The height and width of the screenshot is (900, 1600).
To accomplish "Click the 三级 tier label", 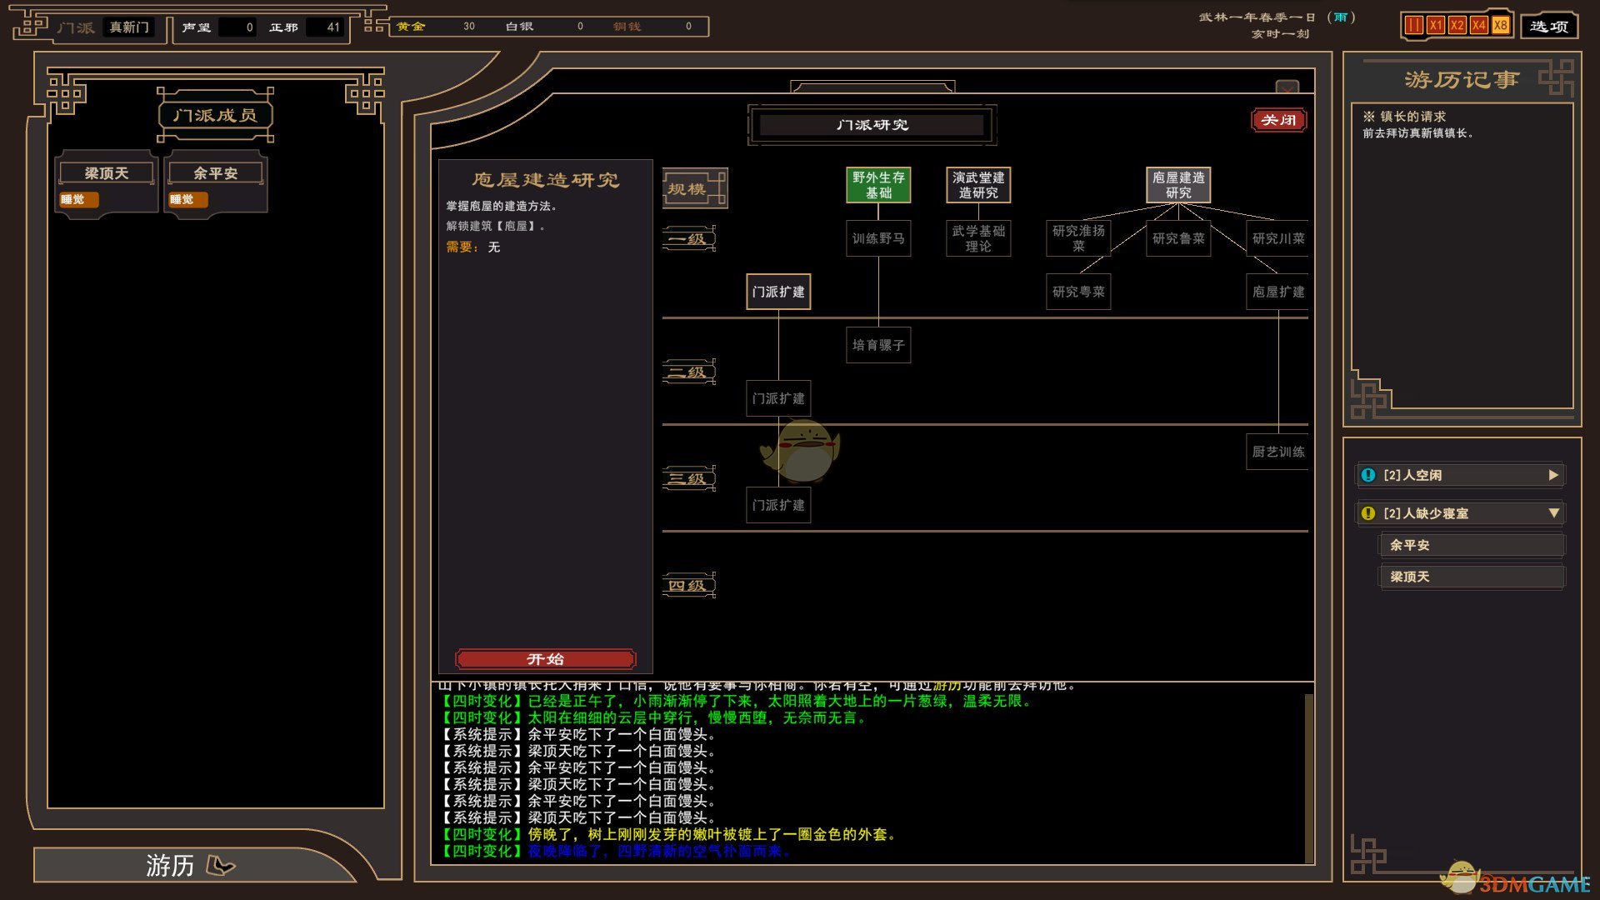I will coord(689,479).
